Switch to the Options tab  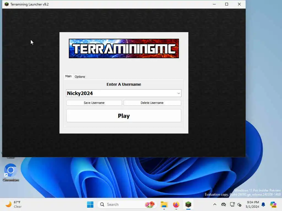click(x=80, y=77)
